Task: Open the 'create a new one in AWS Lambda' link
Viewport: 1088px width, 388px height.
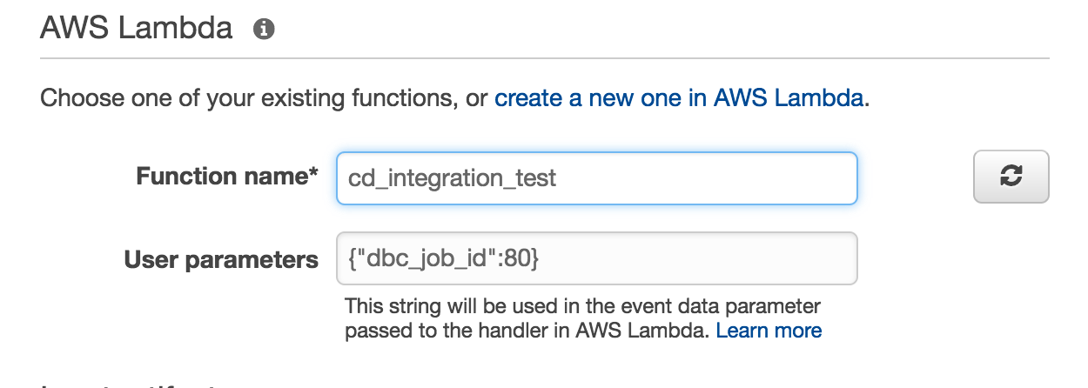Action: 680,98
